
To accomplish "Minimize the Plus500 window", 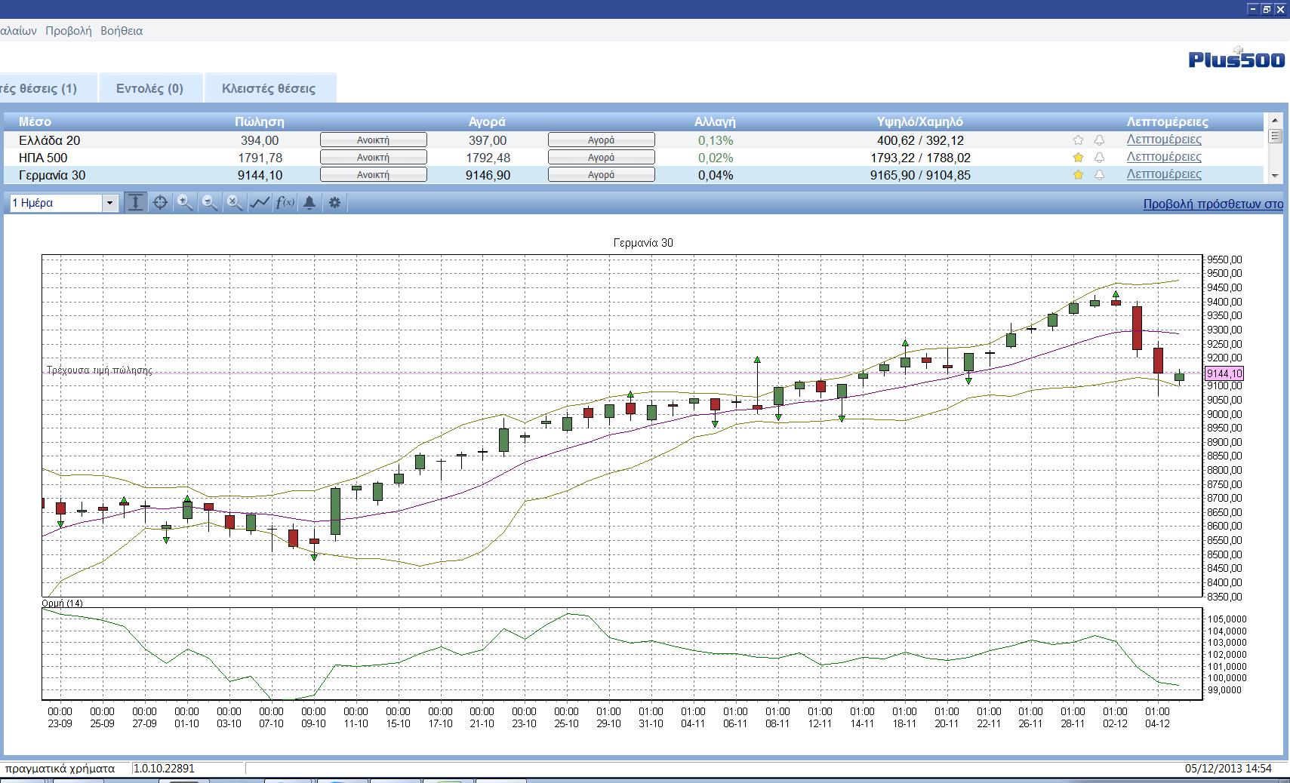I will pyautogui.click(x=1253, y=9).
